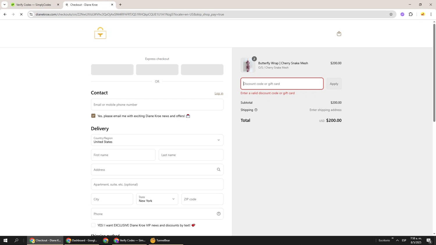Image resolution: width=436 pixels, height=245 pixels.
Task: Close the Checkout Diane Kroe tab
Action: pos(112,5)
